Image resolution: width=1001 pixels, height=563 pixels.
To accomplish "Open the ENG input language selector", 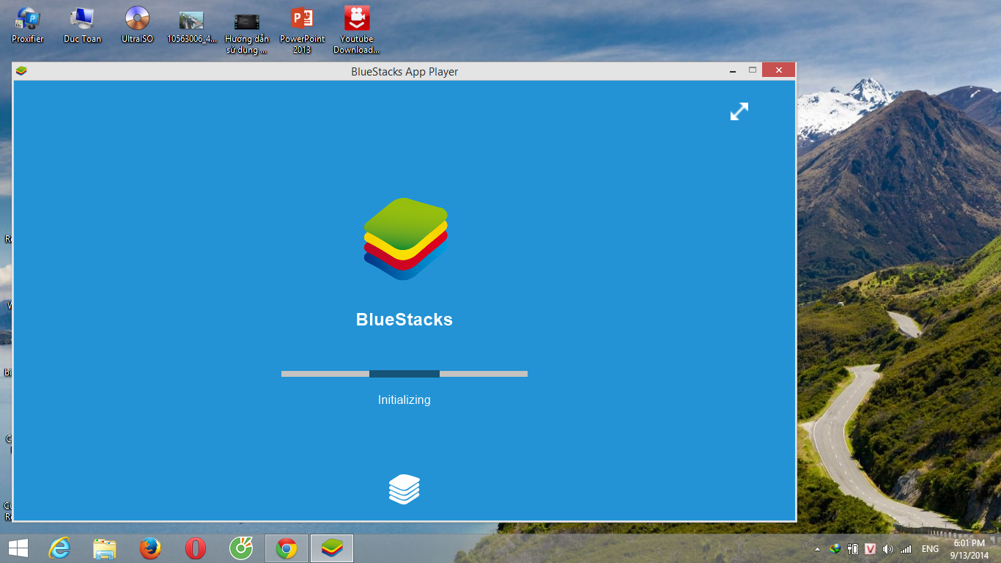I will [x=930, y=549].
